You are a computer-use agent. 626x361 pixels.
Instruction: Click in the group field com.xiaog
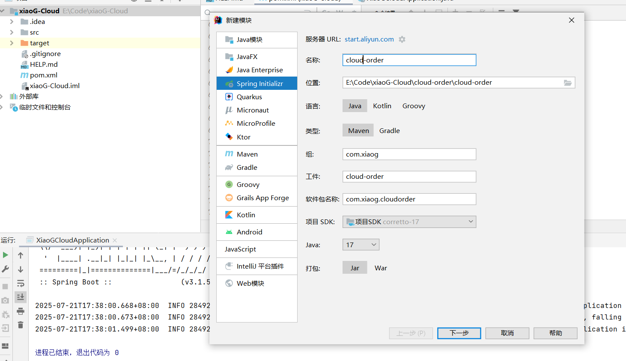click(409, 154)
